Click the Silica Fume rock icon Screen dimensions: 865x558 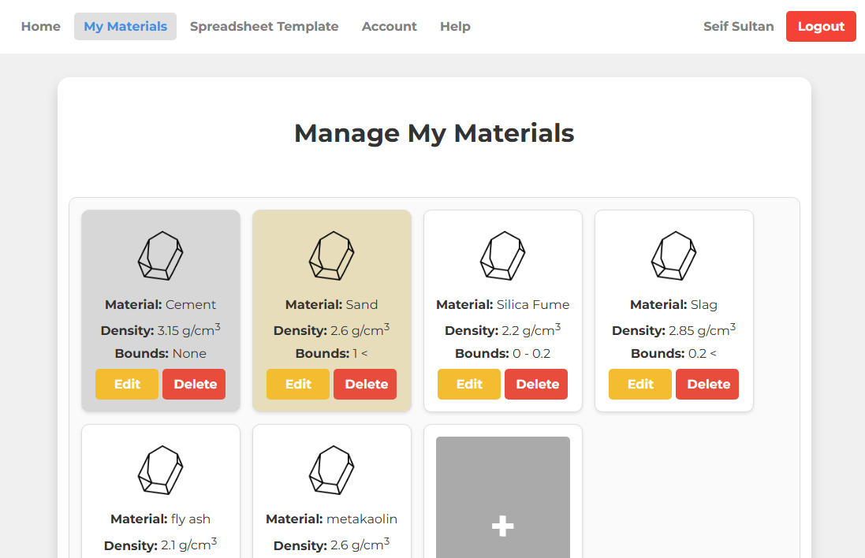tap(502, 256)
